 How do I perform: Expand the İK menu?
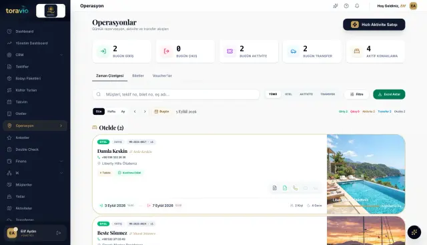61,173
